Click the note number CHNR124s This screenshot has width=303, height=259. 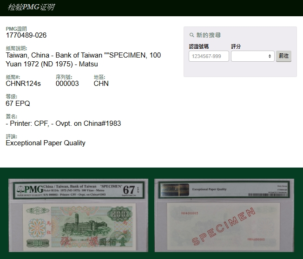tap(23, 84)
